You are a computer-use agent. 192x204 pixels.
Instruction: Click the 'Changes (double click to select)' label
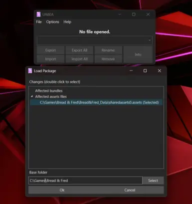(55, 82)
